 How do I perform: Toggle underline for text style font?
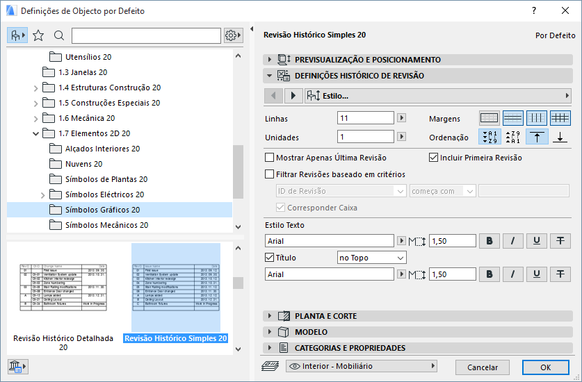coord(536,241)
